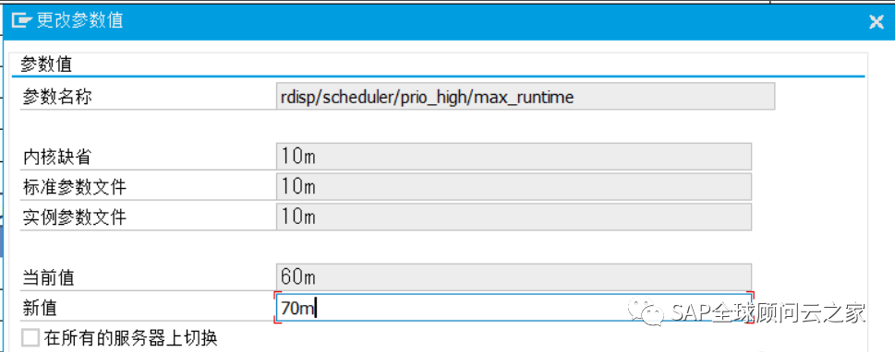Viewport: 895px width, 352px height.
Task: Click the 新值 label
Action: coord(40,309)
